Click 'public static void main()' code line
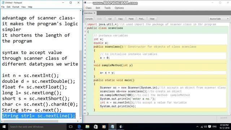The image size is (231, 130). click(x=114, y=80)
